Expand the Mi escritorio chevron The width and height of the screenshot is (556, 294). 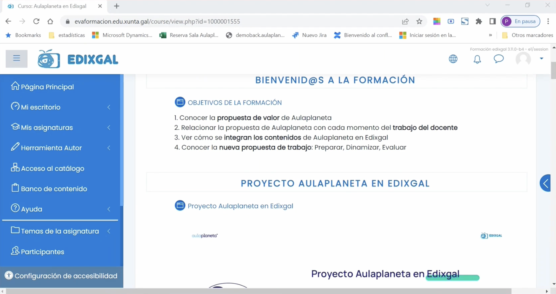tap(109, 107)
